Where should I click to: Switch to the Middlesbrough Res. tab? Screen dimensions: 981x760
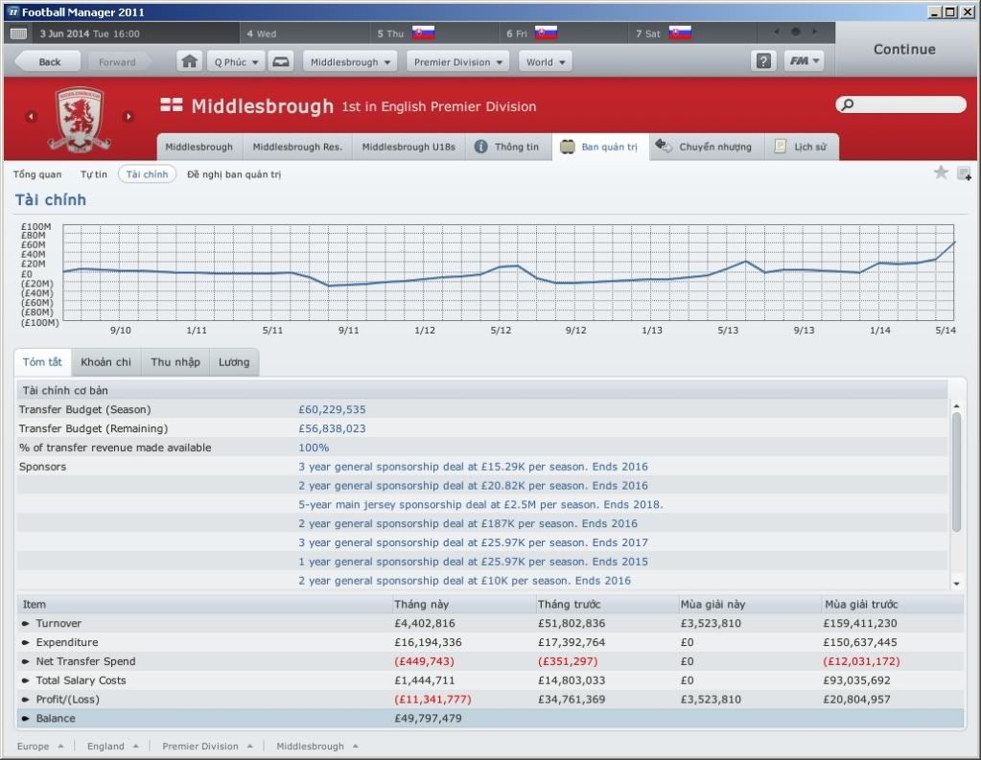(297, 147)
